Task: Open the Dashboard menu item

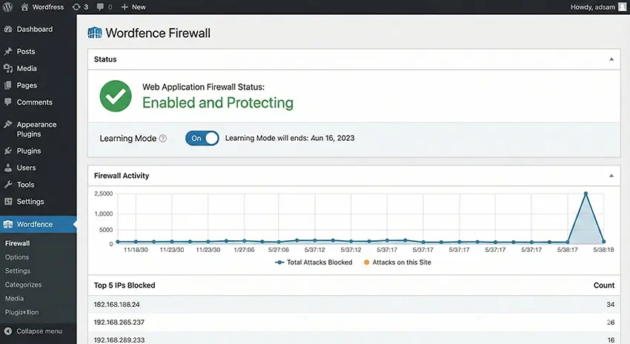Action: [x=35, y=29]
